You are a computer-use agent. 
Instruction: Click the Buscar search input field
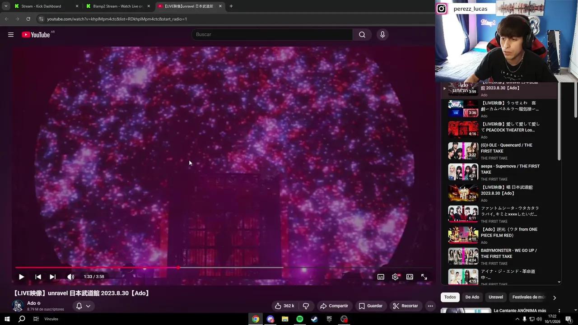(272, 35)
